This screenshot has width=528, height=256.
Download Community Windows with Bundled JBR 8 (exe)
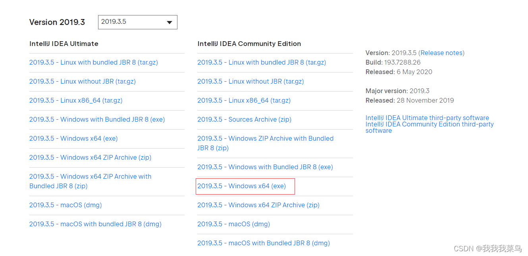265,167
